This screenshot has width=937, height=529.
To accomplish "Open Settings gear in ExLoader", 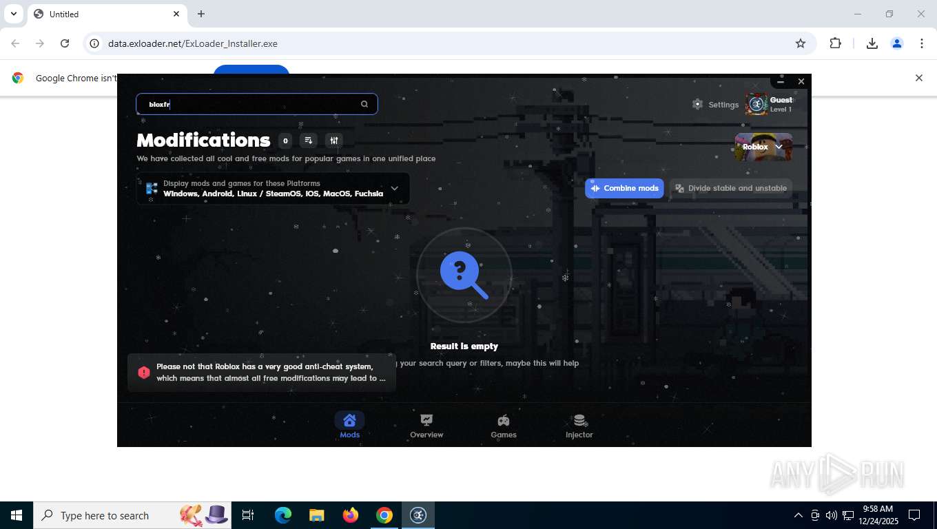I will pyautogui.click(x=697, y=104).
